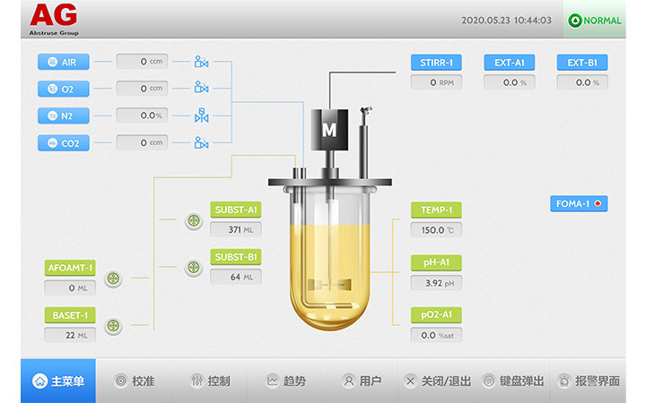646x403 pixels.
Task: Open the 主菜单 main menu tab
Action: click(x=58, y=381)
